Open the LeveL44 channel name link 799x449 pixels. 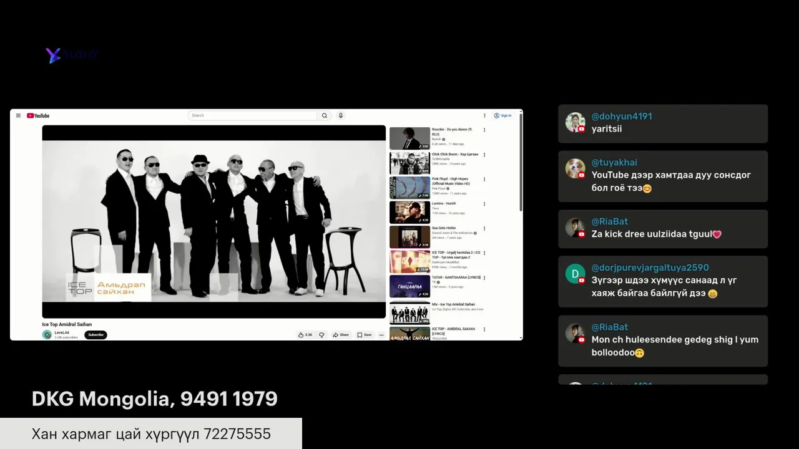(62, 332)
